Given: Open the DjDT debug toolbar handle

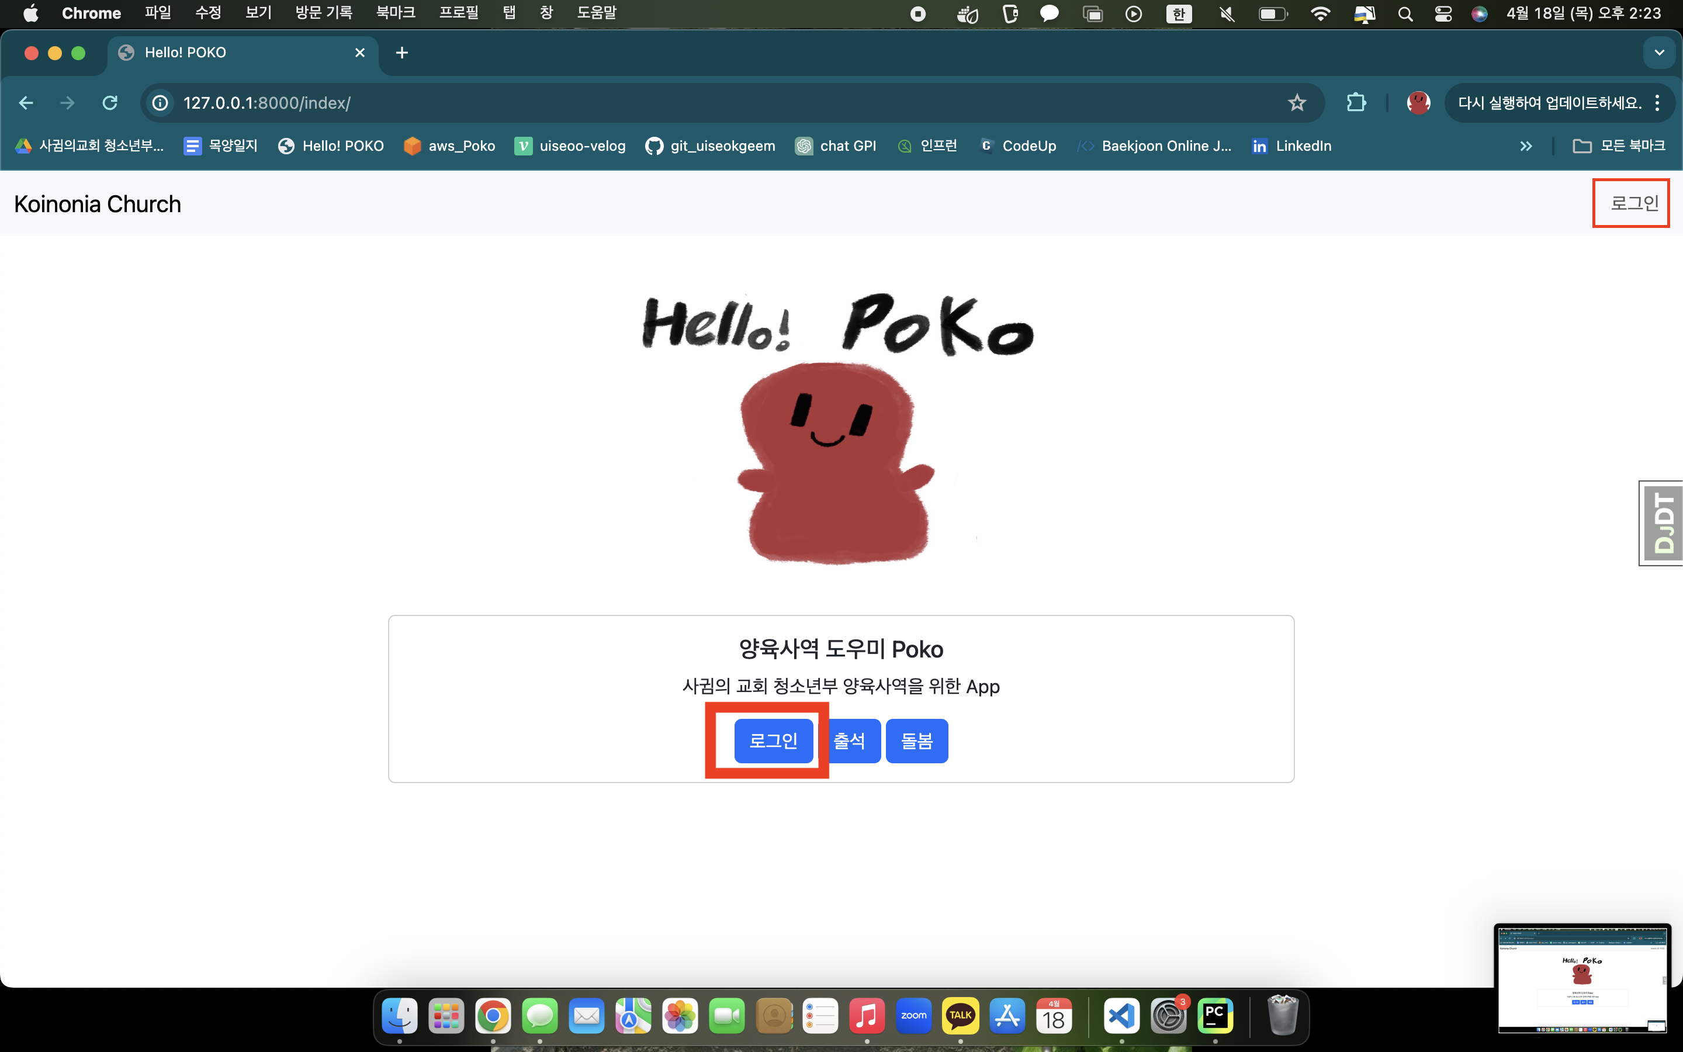Looking at the screenshot, I should pyautogui.click(x=1664, y=523).
